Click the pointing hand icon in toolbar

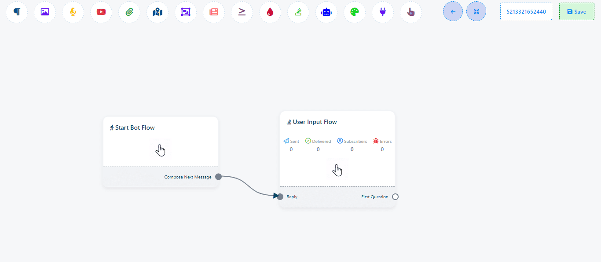[411, 12]
